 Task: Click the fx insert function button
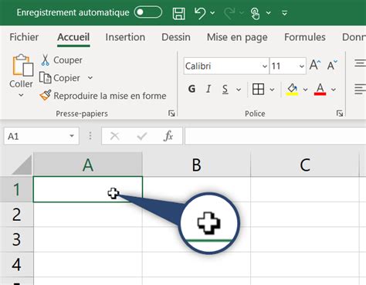[168, 136]
